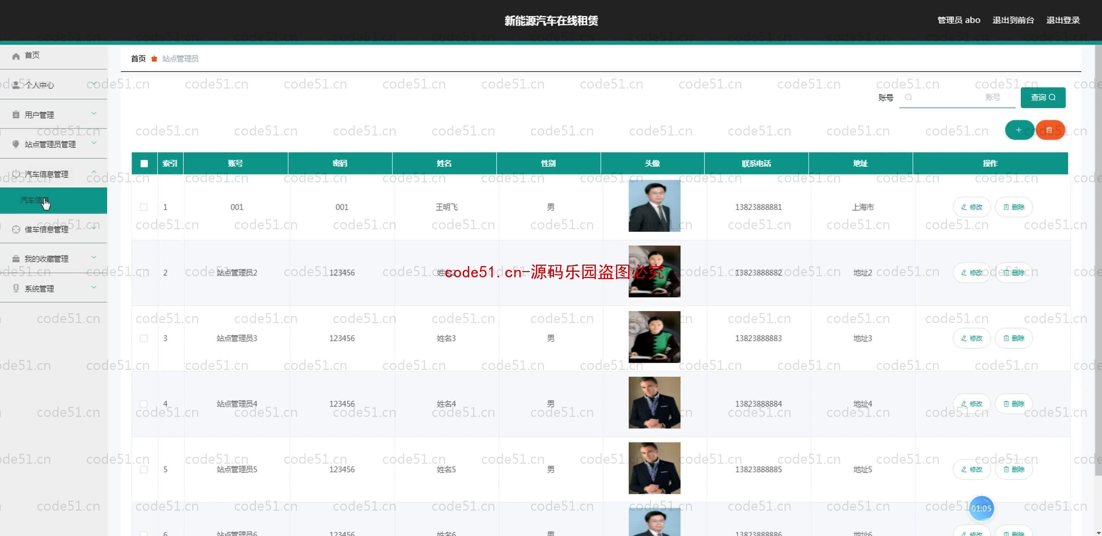Check the checkbox for row 站点管理员3
The width and height of the screenshot is (1102, 536).
(144, 338)
